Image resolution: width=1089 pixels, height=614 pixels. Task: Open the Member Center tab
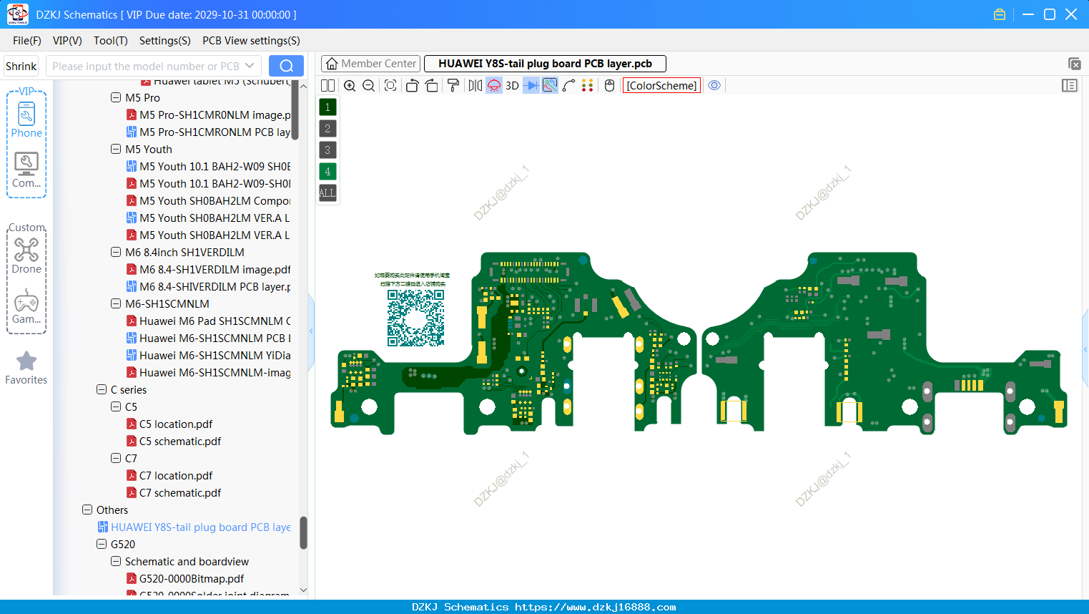[x=370, y=64]
